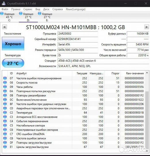Click the status orb on attribute 07 row

coord(5,78)
